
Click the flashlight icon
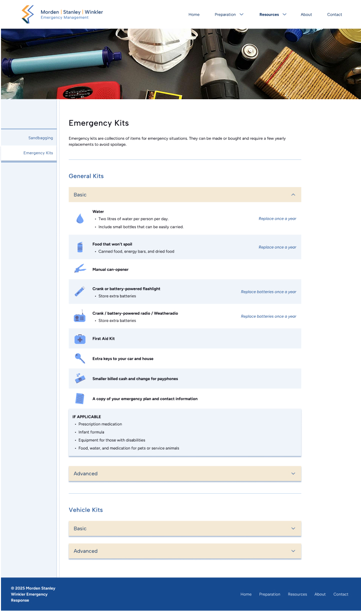pos(79,291)
